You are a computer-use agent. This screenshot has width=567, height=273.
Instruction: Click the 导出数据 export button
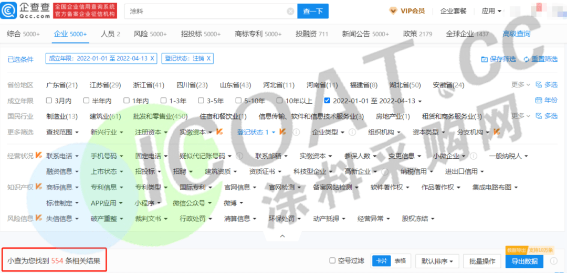(x=524, y=261)
